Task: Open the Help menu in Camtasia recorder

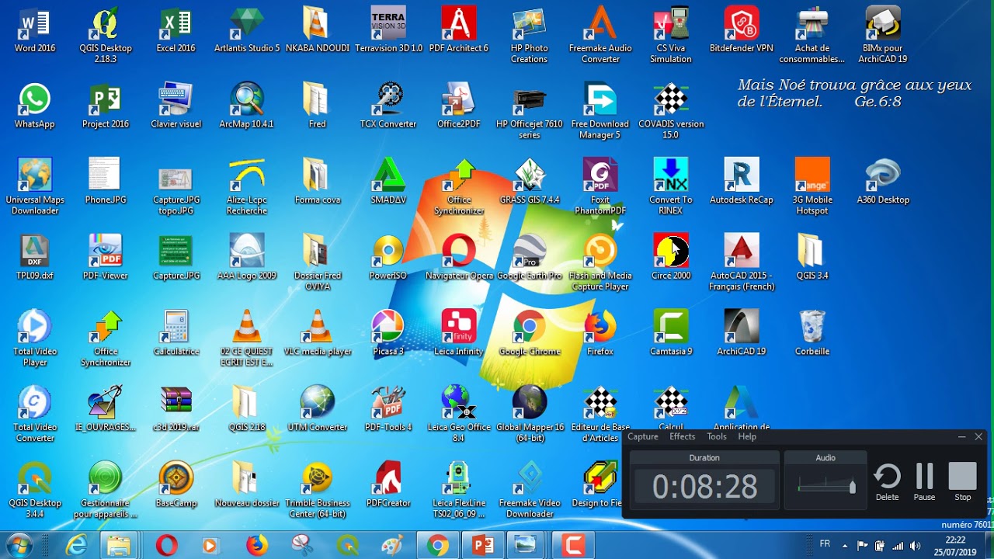Action: pyautogui.click(x=747, y=436)
